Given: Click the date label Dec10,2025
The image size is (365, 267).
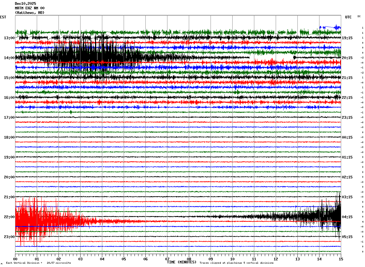Looking at the screenshot, I should [x=25, y=4].
